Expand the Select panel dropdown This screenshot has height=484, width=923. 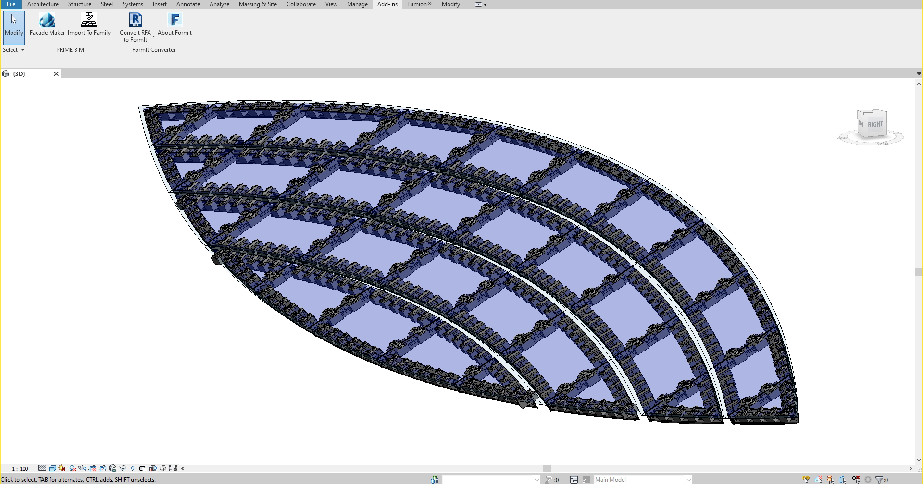13,50
